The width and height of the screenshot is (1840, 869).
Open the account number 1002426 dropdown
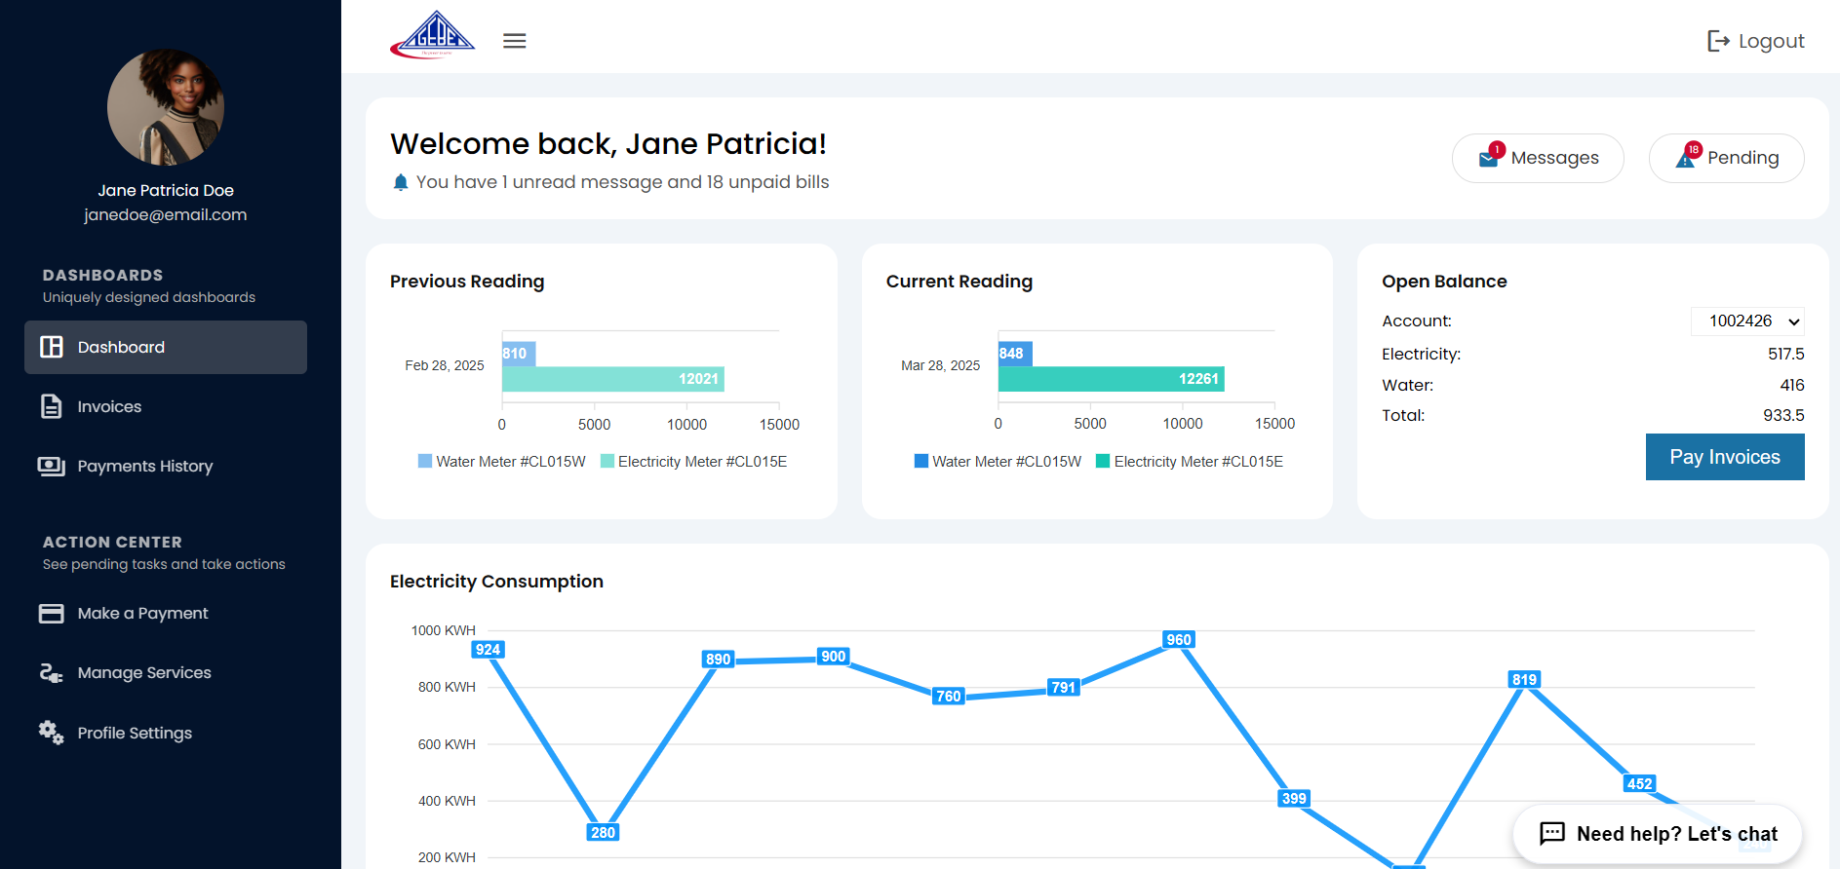[1746, 321]
